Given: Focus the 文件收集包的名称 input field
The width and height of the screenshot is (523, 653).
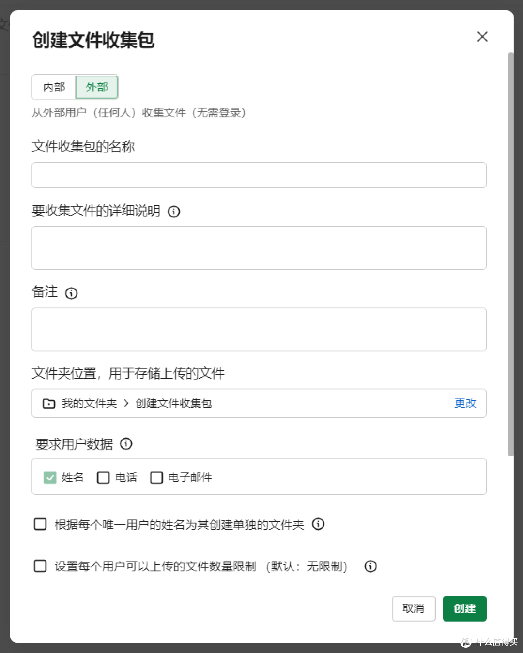Looking at the screenshot, I should (259, 175).
